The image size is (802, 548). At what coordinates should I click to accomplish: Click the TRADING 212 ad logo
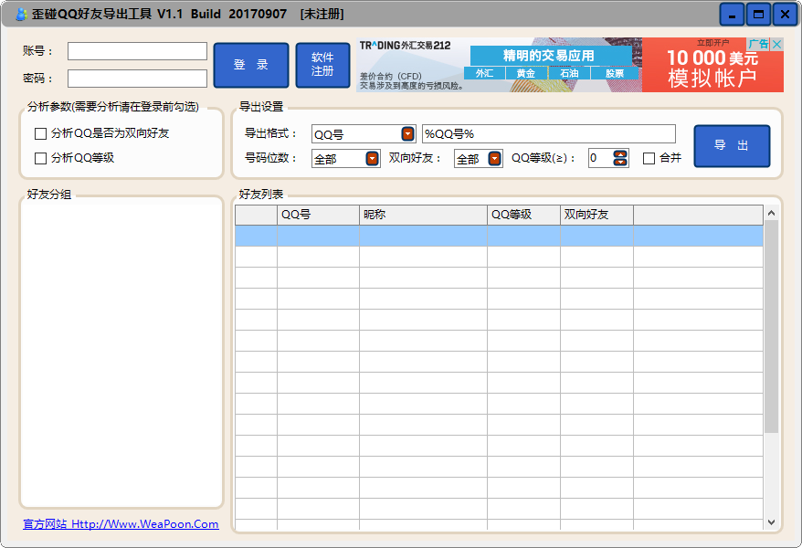point(405,46)
